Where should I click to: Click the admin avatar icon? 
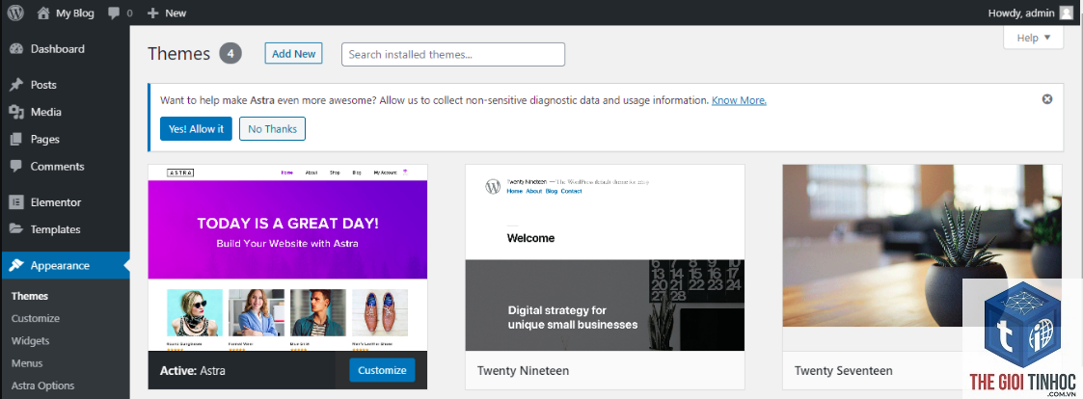[x=1067, y=13]
